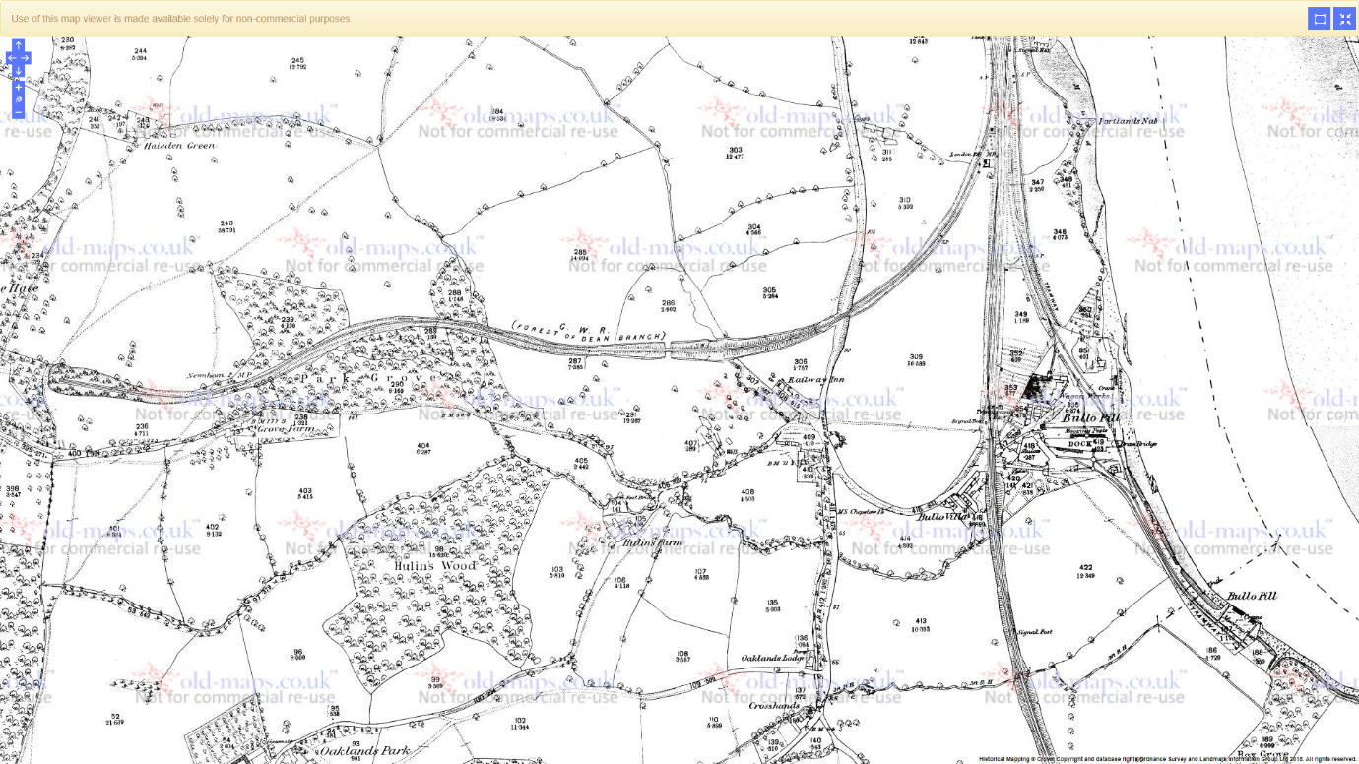
Task: Click the Oaklands Park label on map
Action: click(366, 750)
